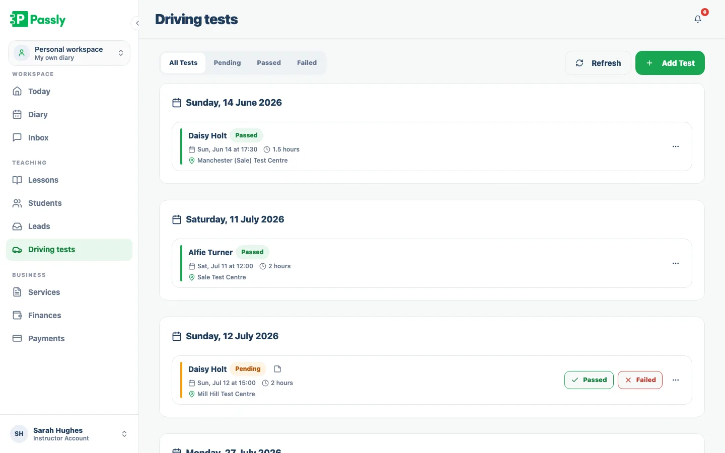Mark Daisy Holt's pending test as Passed
This screenshot has height=453, width=725.
pos(589,380)
